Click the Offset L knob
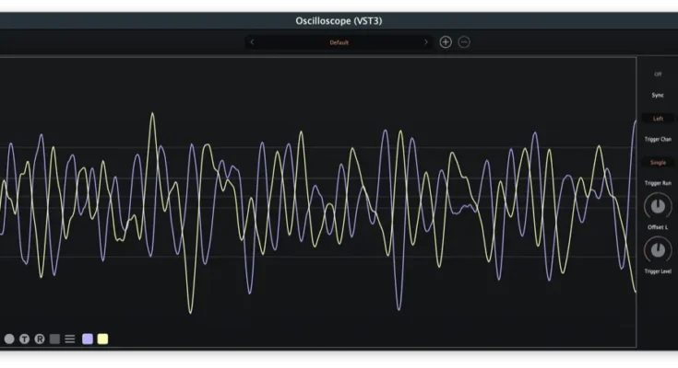Image resolution: width=678 pixels, height=368 pixels. (658, 206)
